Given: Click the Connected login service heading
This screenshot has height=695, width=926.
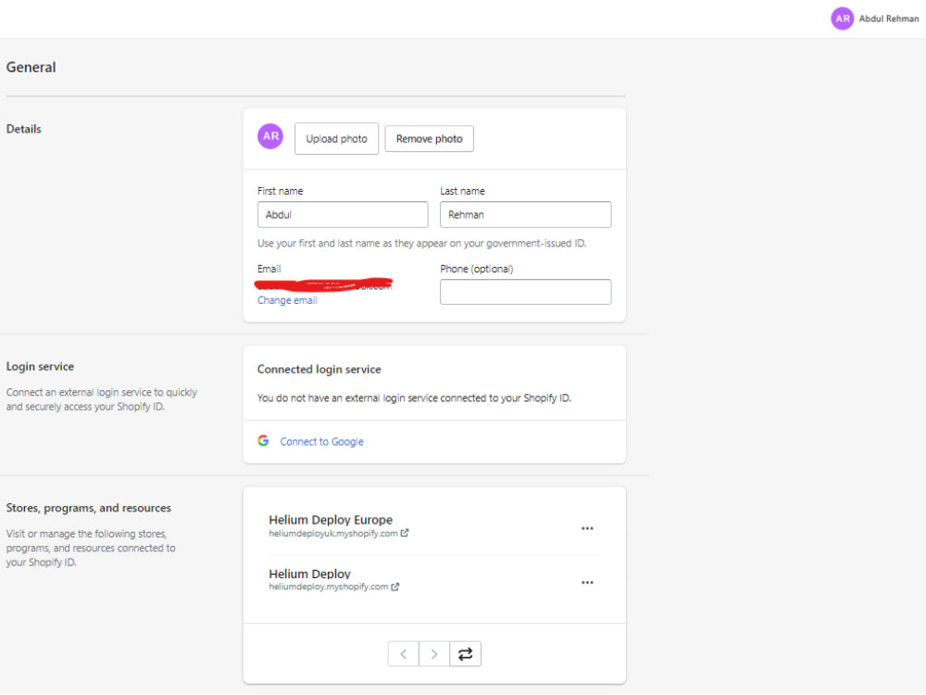Looking at the screenshot, I should tap(319, 370).
